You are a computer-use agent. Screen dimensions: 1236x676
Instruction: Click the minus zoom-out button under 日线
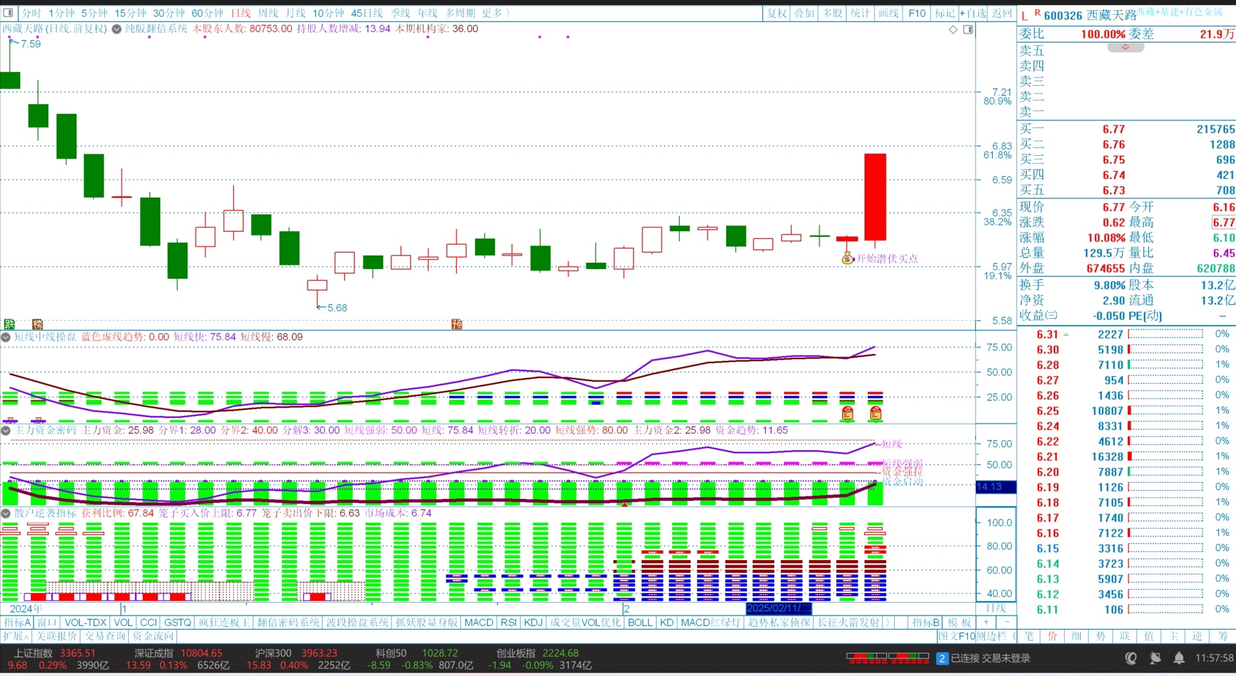point(1007,622)
